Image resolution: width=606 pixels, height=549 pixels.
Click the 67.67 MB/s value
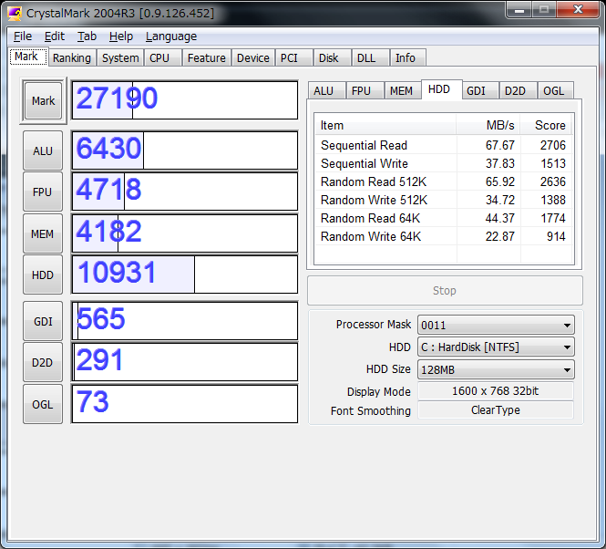click(499, 145)
